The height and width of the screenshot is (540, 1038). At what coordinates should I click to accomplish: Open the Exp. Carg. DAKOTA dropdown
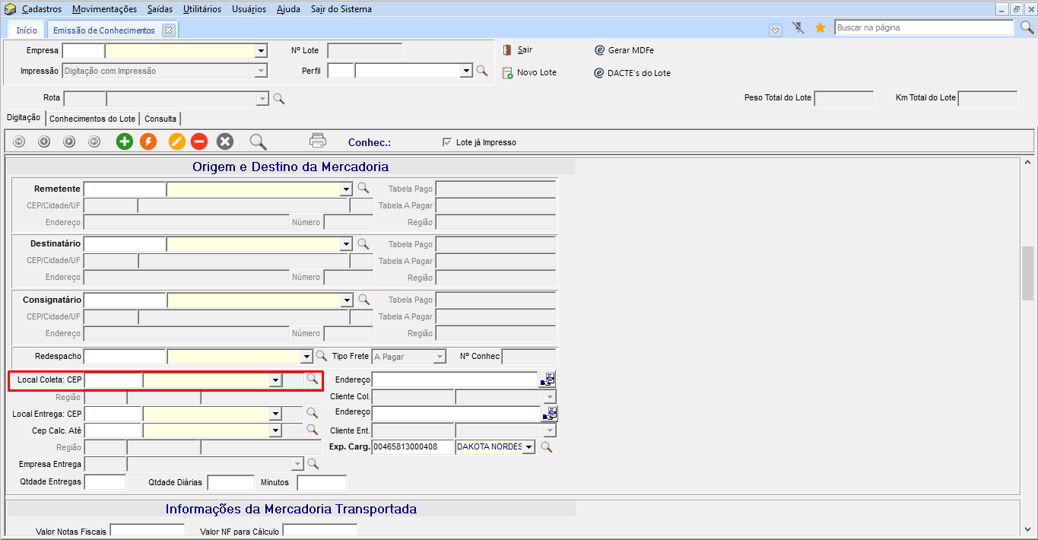click(529, 447)
